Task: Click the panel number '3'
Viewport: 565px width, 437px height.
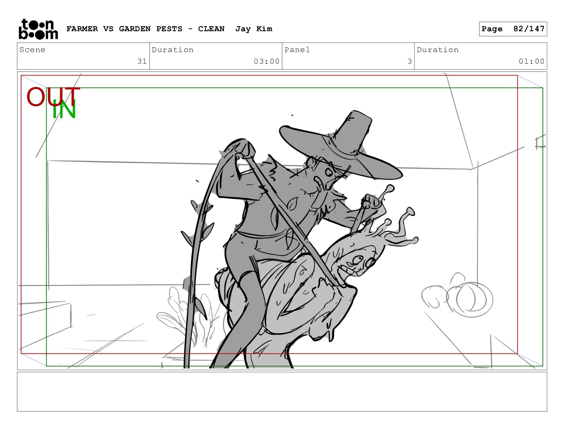Action: point(410,61)
